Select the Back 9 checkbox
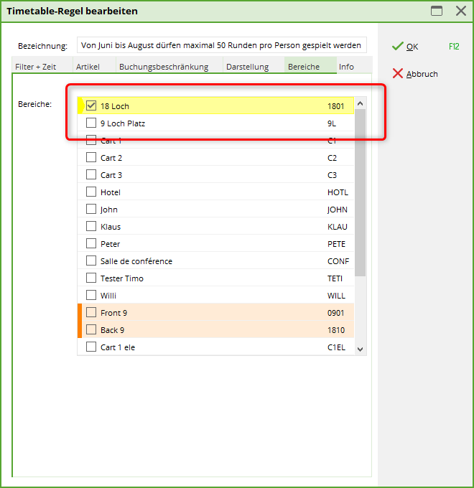This screenshot has height=488, width=474. [91, 329]
